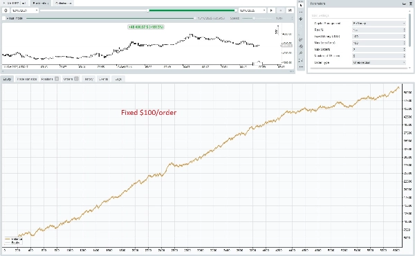Select the line tool below the cursor tool

pos(301,12)
